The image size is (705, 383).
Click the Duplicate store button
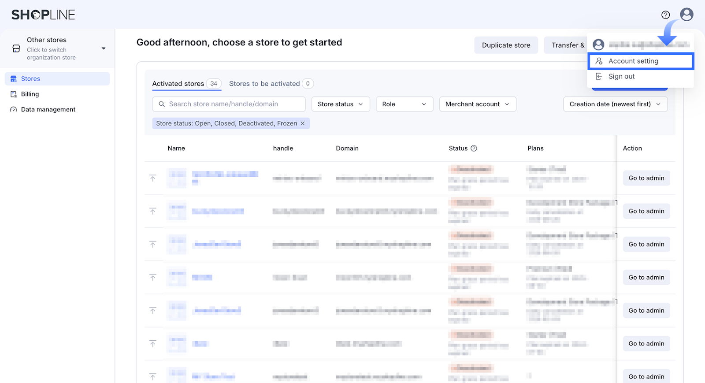click(x=506, y=45)
